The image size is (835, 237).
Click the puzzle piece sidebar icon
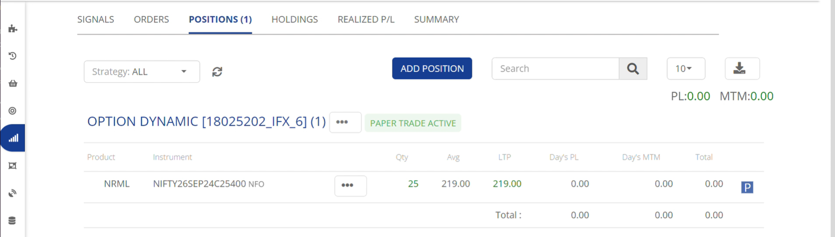[x=13, y=29]
